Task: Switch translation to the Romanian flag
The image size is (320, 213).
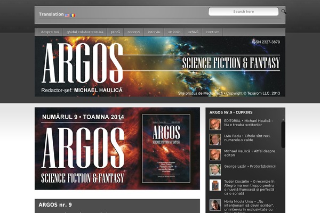Action: [73, 15]
